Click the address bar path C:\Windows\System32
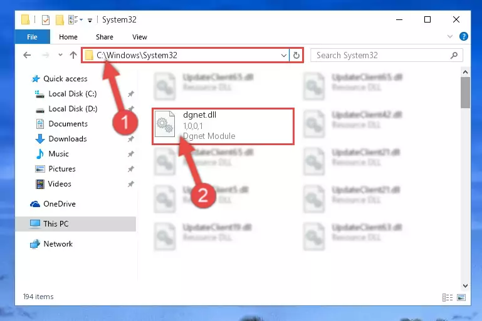 137,55
